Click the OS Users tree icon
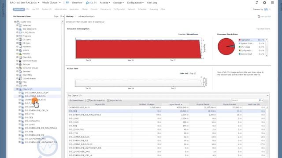 [x=20, y=39]
